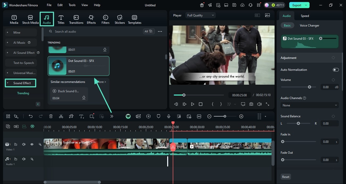Zoom out on the timeline
Screen dimensions: 346x184
point(209,116)
